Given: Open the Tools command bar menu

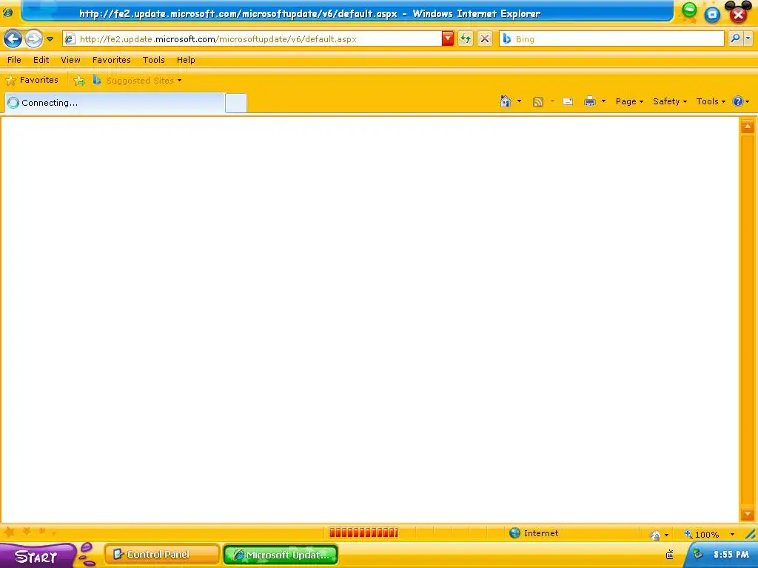Looking at the screenshot, I should (711, 101).
